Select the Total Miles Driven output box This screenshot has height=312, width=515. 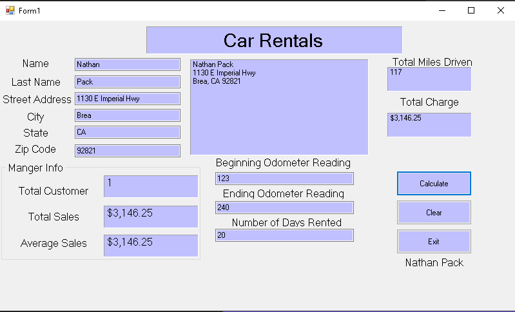point(429,79)
